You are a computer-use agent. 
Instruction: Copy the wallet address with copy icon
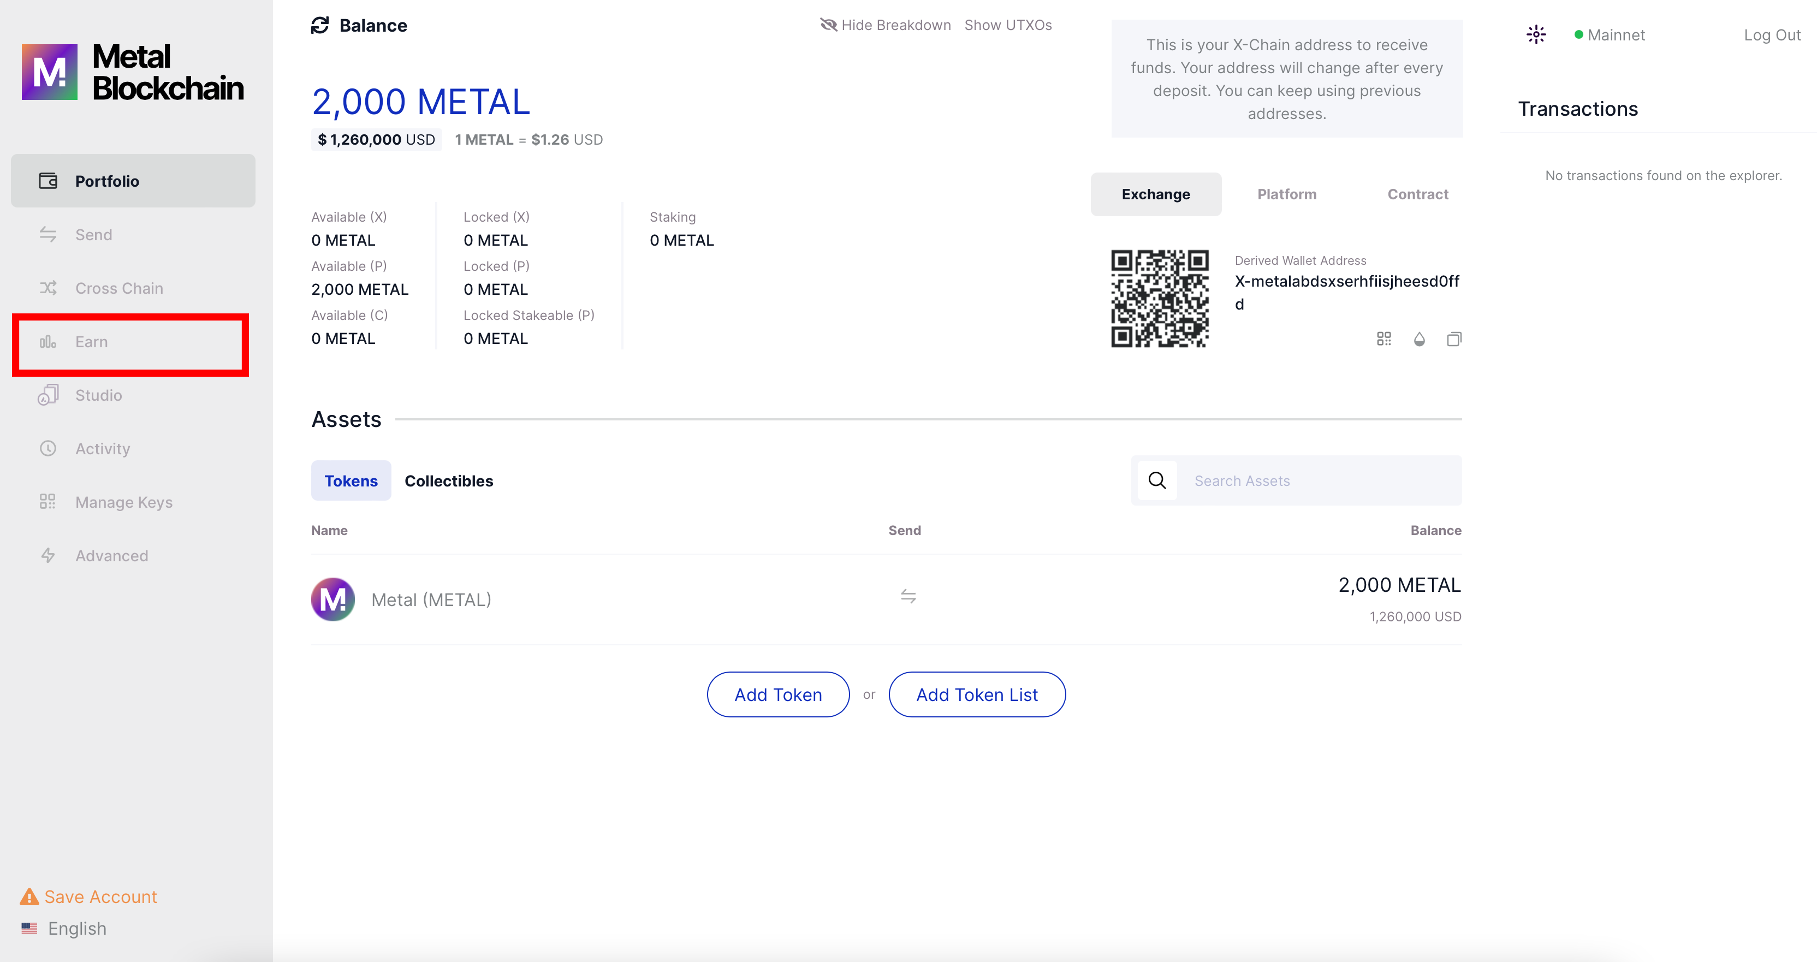1454,339
